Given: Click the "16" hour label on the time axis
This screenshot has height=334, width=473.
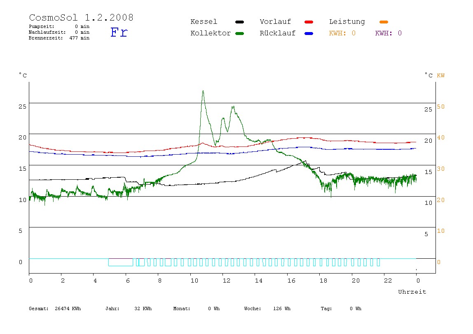Looking at the screenshot, I should coord(291,281).
